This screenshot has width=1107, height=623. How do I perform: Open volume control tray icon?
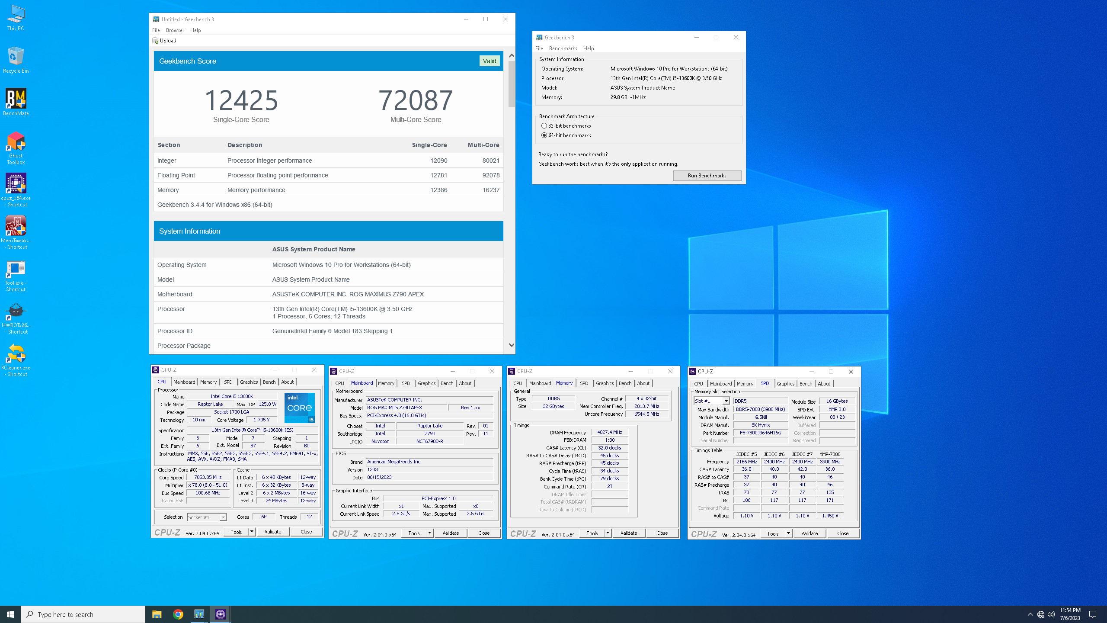[1051, 614]
